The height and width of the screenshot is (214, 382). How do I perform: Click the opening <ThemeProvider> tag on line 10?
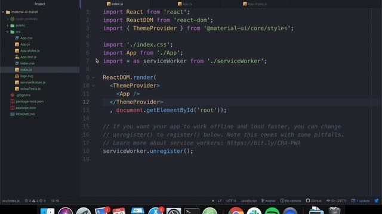tap(135, 86)
